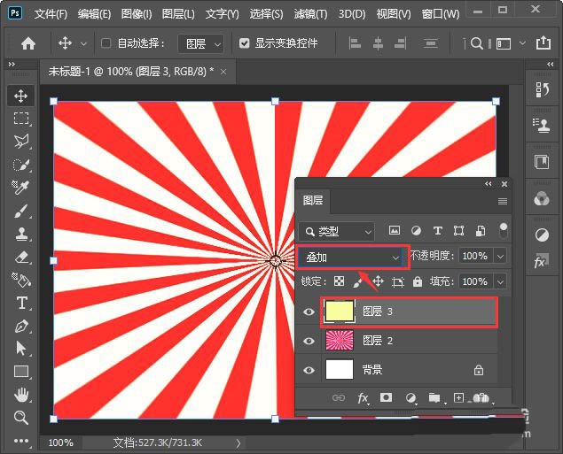Image resolution: width=563 pixels, height=454 pixels.
Task: Create new fill or adjustment layer
Action: [x=411, y=397]
